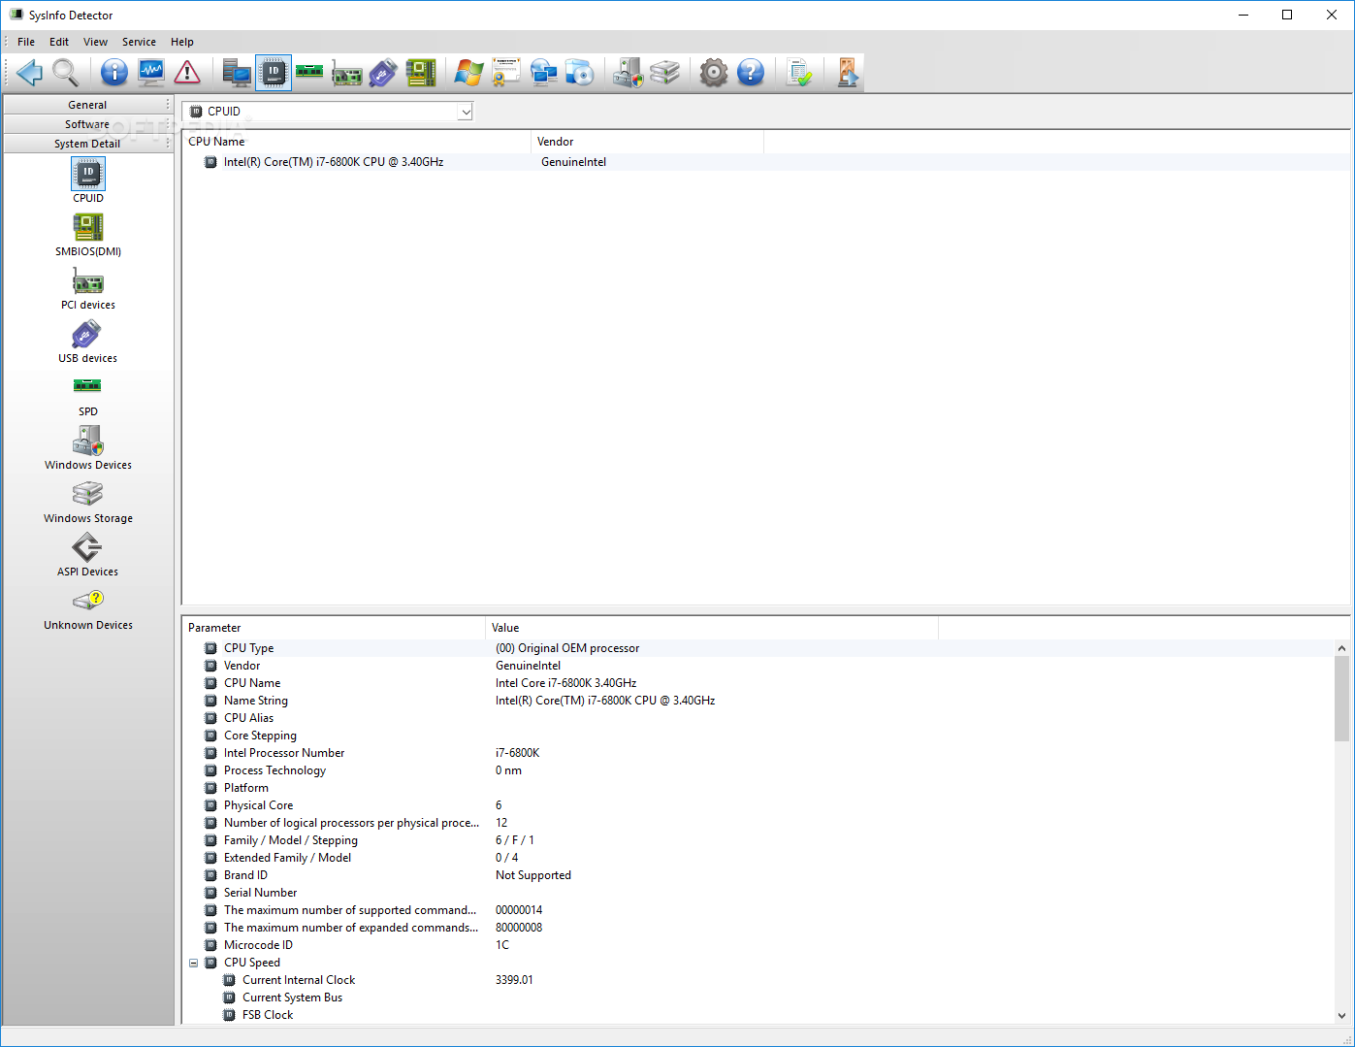Viewport: 1355px width, 1047px height.
Task: Click the parameter list scrollbar thumb
Action: coord(1341,699)
